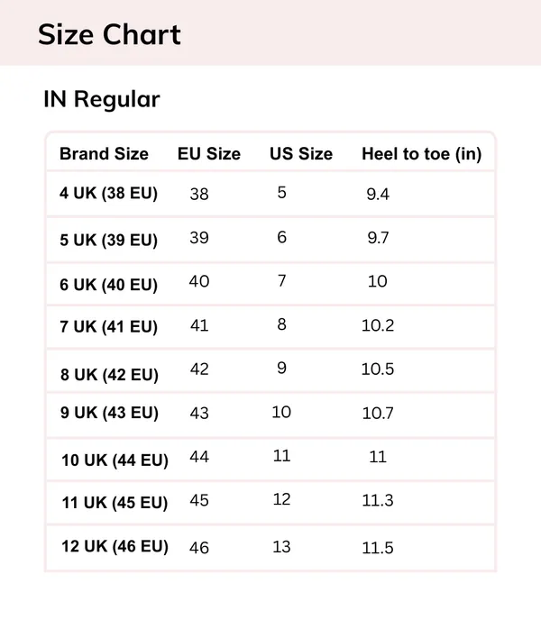
Task: Select the 5 UK (39 EU) row
Action: click(x=270, y=240)
